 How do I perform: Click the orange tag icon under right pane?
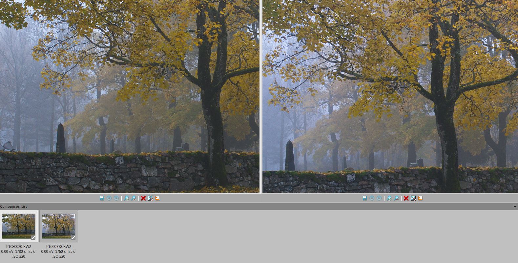421,198
